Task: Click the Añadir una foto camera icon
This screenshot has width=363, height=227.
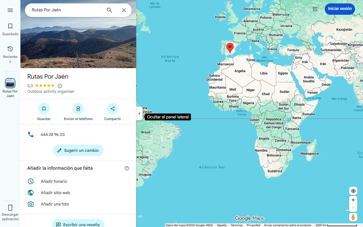Action: (31, 204)
